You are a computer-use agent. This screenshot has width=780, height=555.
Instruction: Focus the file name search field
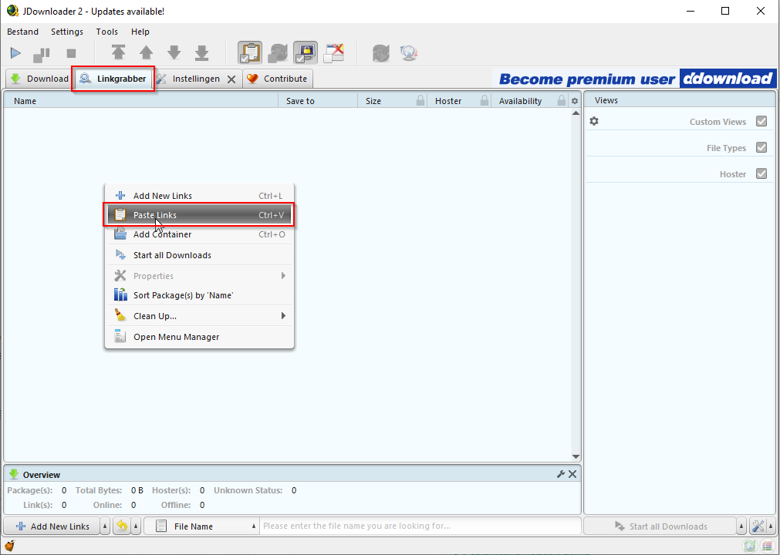(x=420, y=526)
